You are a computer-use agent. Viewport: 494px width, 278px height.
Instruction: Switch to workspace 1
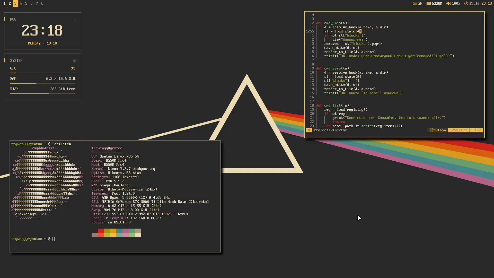pos(5,3)
